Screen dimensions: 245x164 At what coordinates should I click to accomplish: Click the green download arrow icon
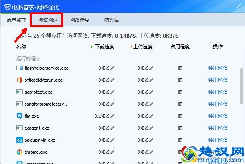click(x=91, y=47)
